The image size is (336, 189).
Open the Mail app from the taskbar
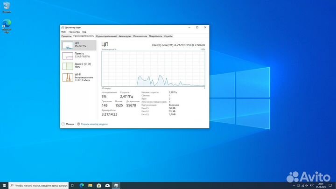coord(107,186)
